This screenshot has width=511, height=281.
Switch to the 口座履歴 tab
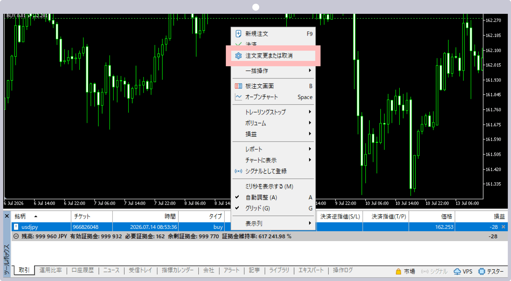pyautogui.click(x=83, y=270)
